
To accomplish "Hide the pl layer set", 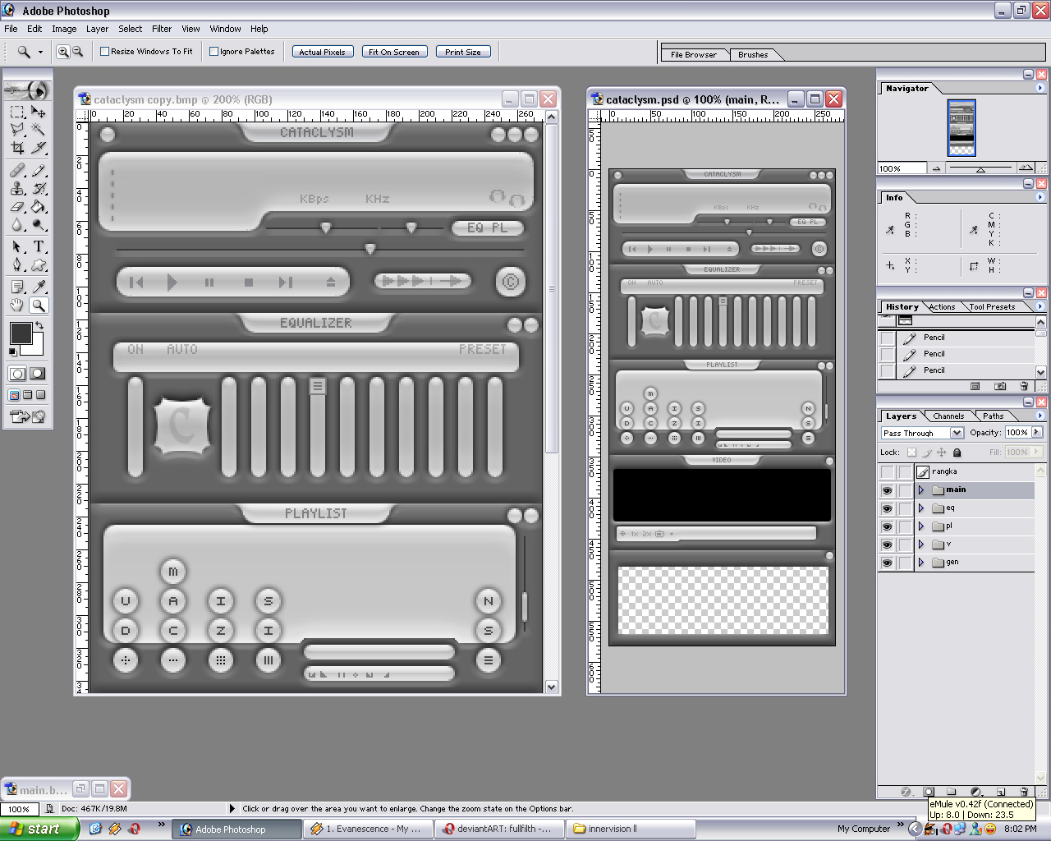I will click(x=887, y=526).
